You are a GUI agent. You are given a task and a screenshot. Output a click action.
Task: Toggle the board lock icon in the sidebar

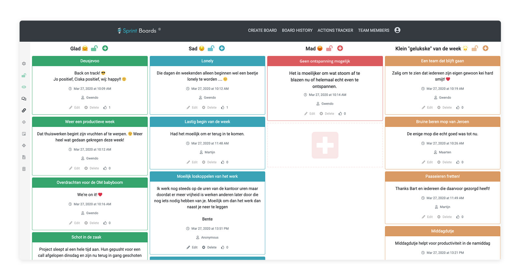24,75
